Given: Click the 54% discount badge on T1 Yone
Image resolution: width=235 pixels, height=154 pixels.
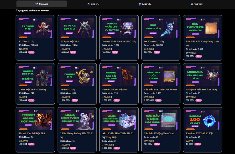Looking at the screenshot, I should tap(31, 52).
